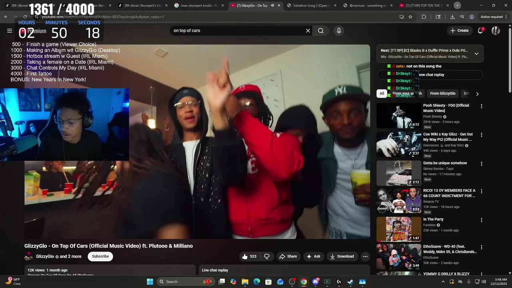512x288 pixels.
Task: Subscribe to GlizzyGlo channel
Action: [x=100, y=256]
